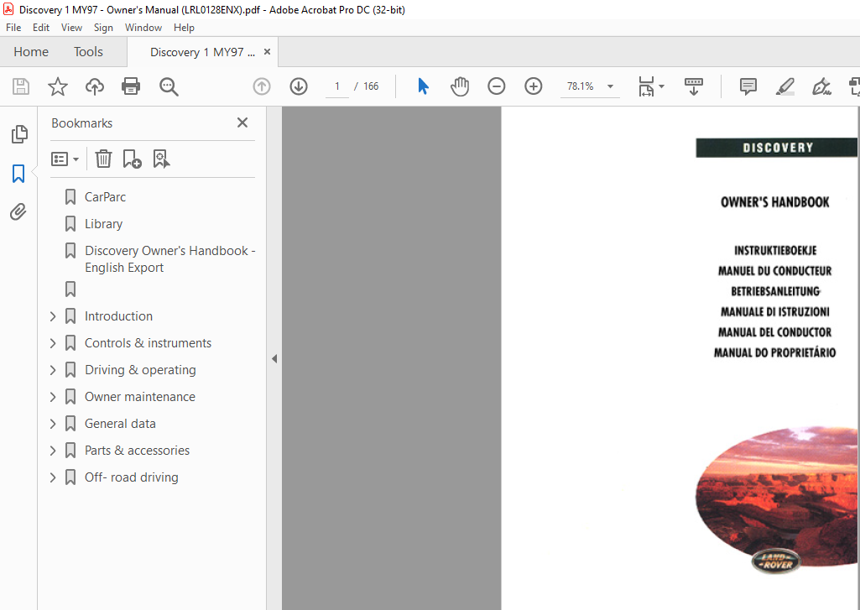Screen dimensions: 860x610
Task: Zoom in with the plus circle icon
Action: (x=533, y=86)
